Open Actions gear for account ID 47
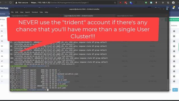 click(x=174, y=61)
